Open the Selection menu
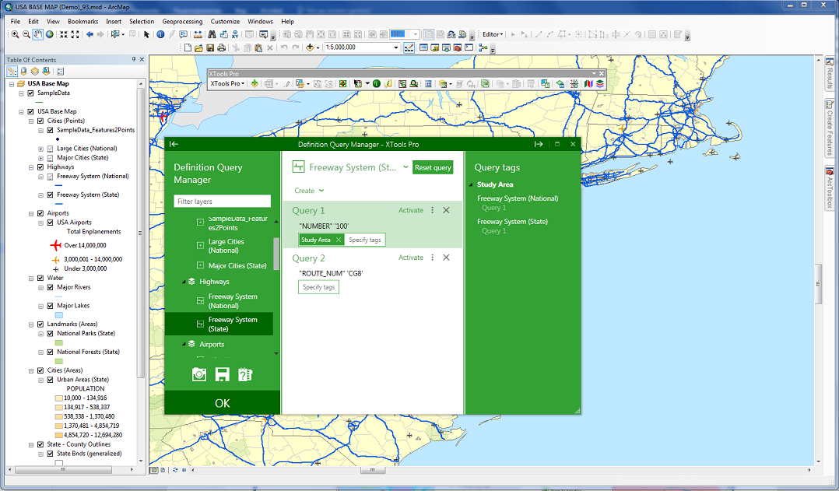 pos(142,21)
